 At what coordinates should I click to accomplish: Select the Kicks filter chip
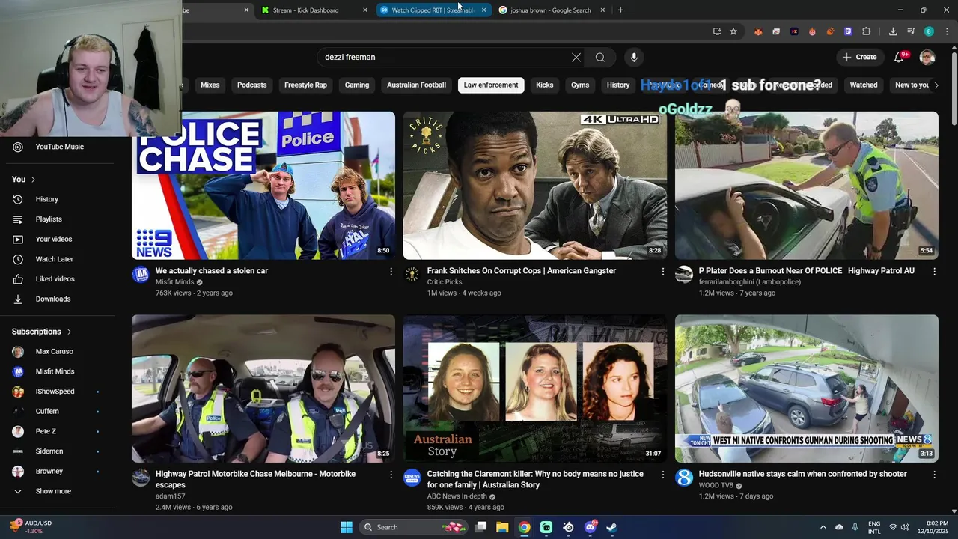tap(545, 85)
